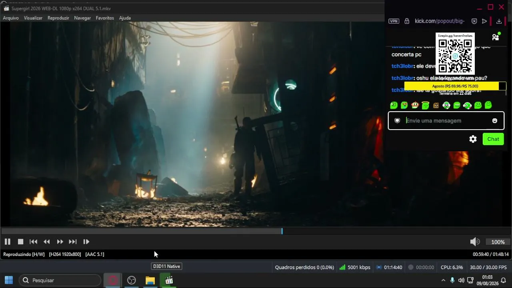Viewport: 512px width, 288px height.
Task: Open the Opera GX taskbar icon
Action: pyautogui.click(x=113, y=280)
